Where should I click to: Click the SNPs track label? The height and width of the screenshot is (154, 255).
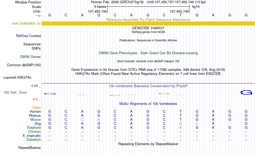[x=36, y=48]
